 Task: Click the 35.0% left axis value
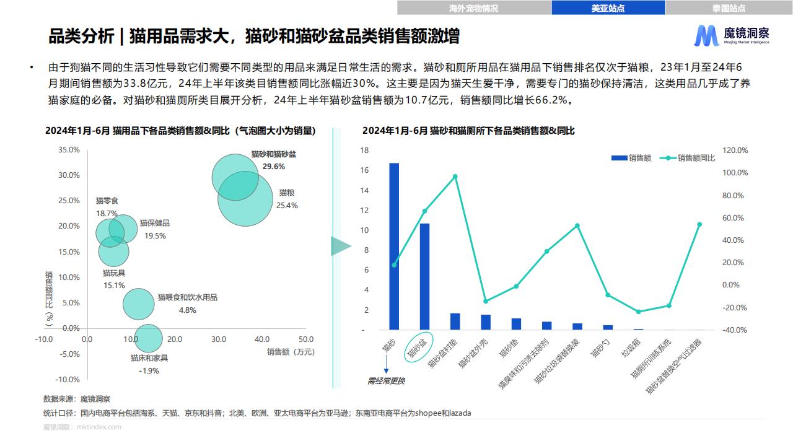pos(69,150)
